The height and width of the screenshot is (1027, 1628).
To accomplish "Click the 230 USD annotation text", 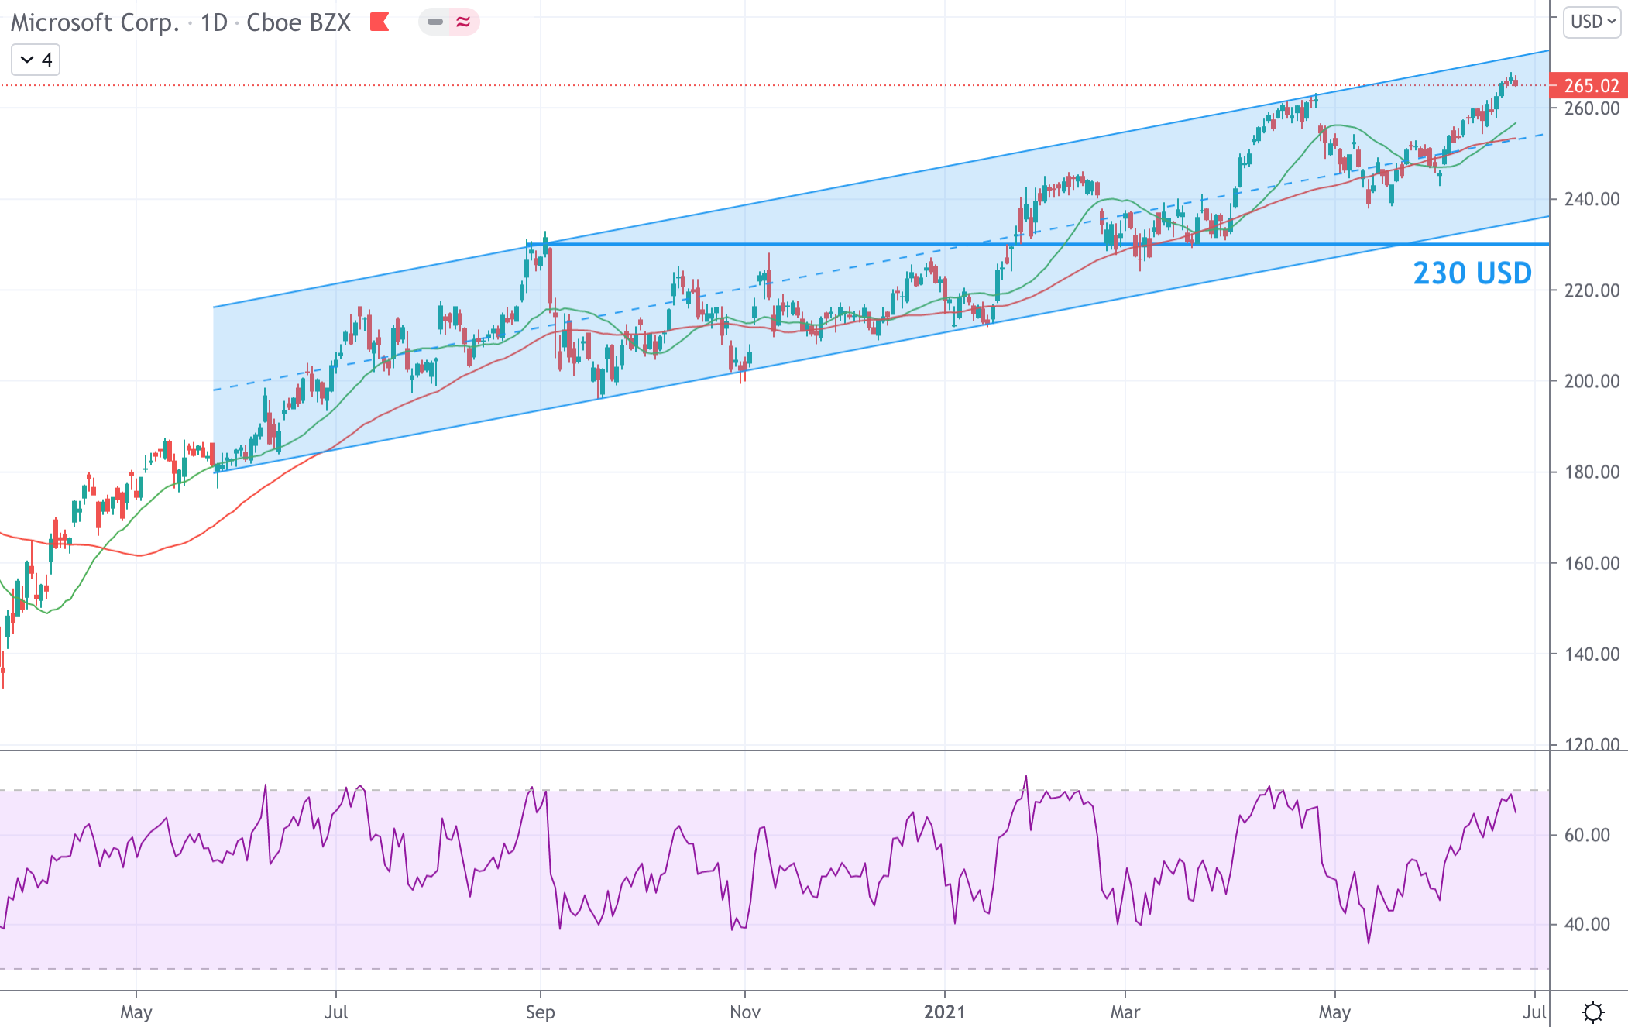I will tap(1472, 273).
